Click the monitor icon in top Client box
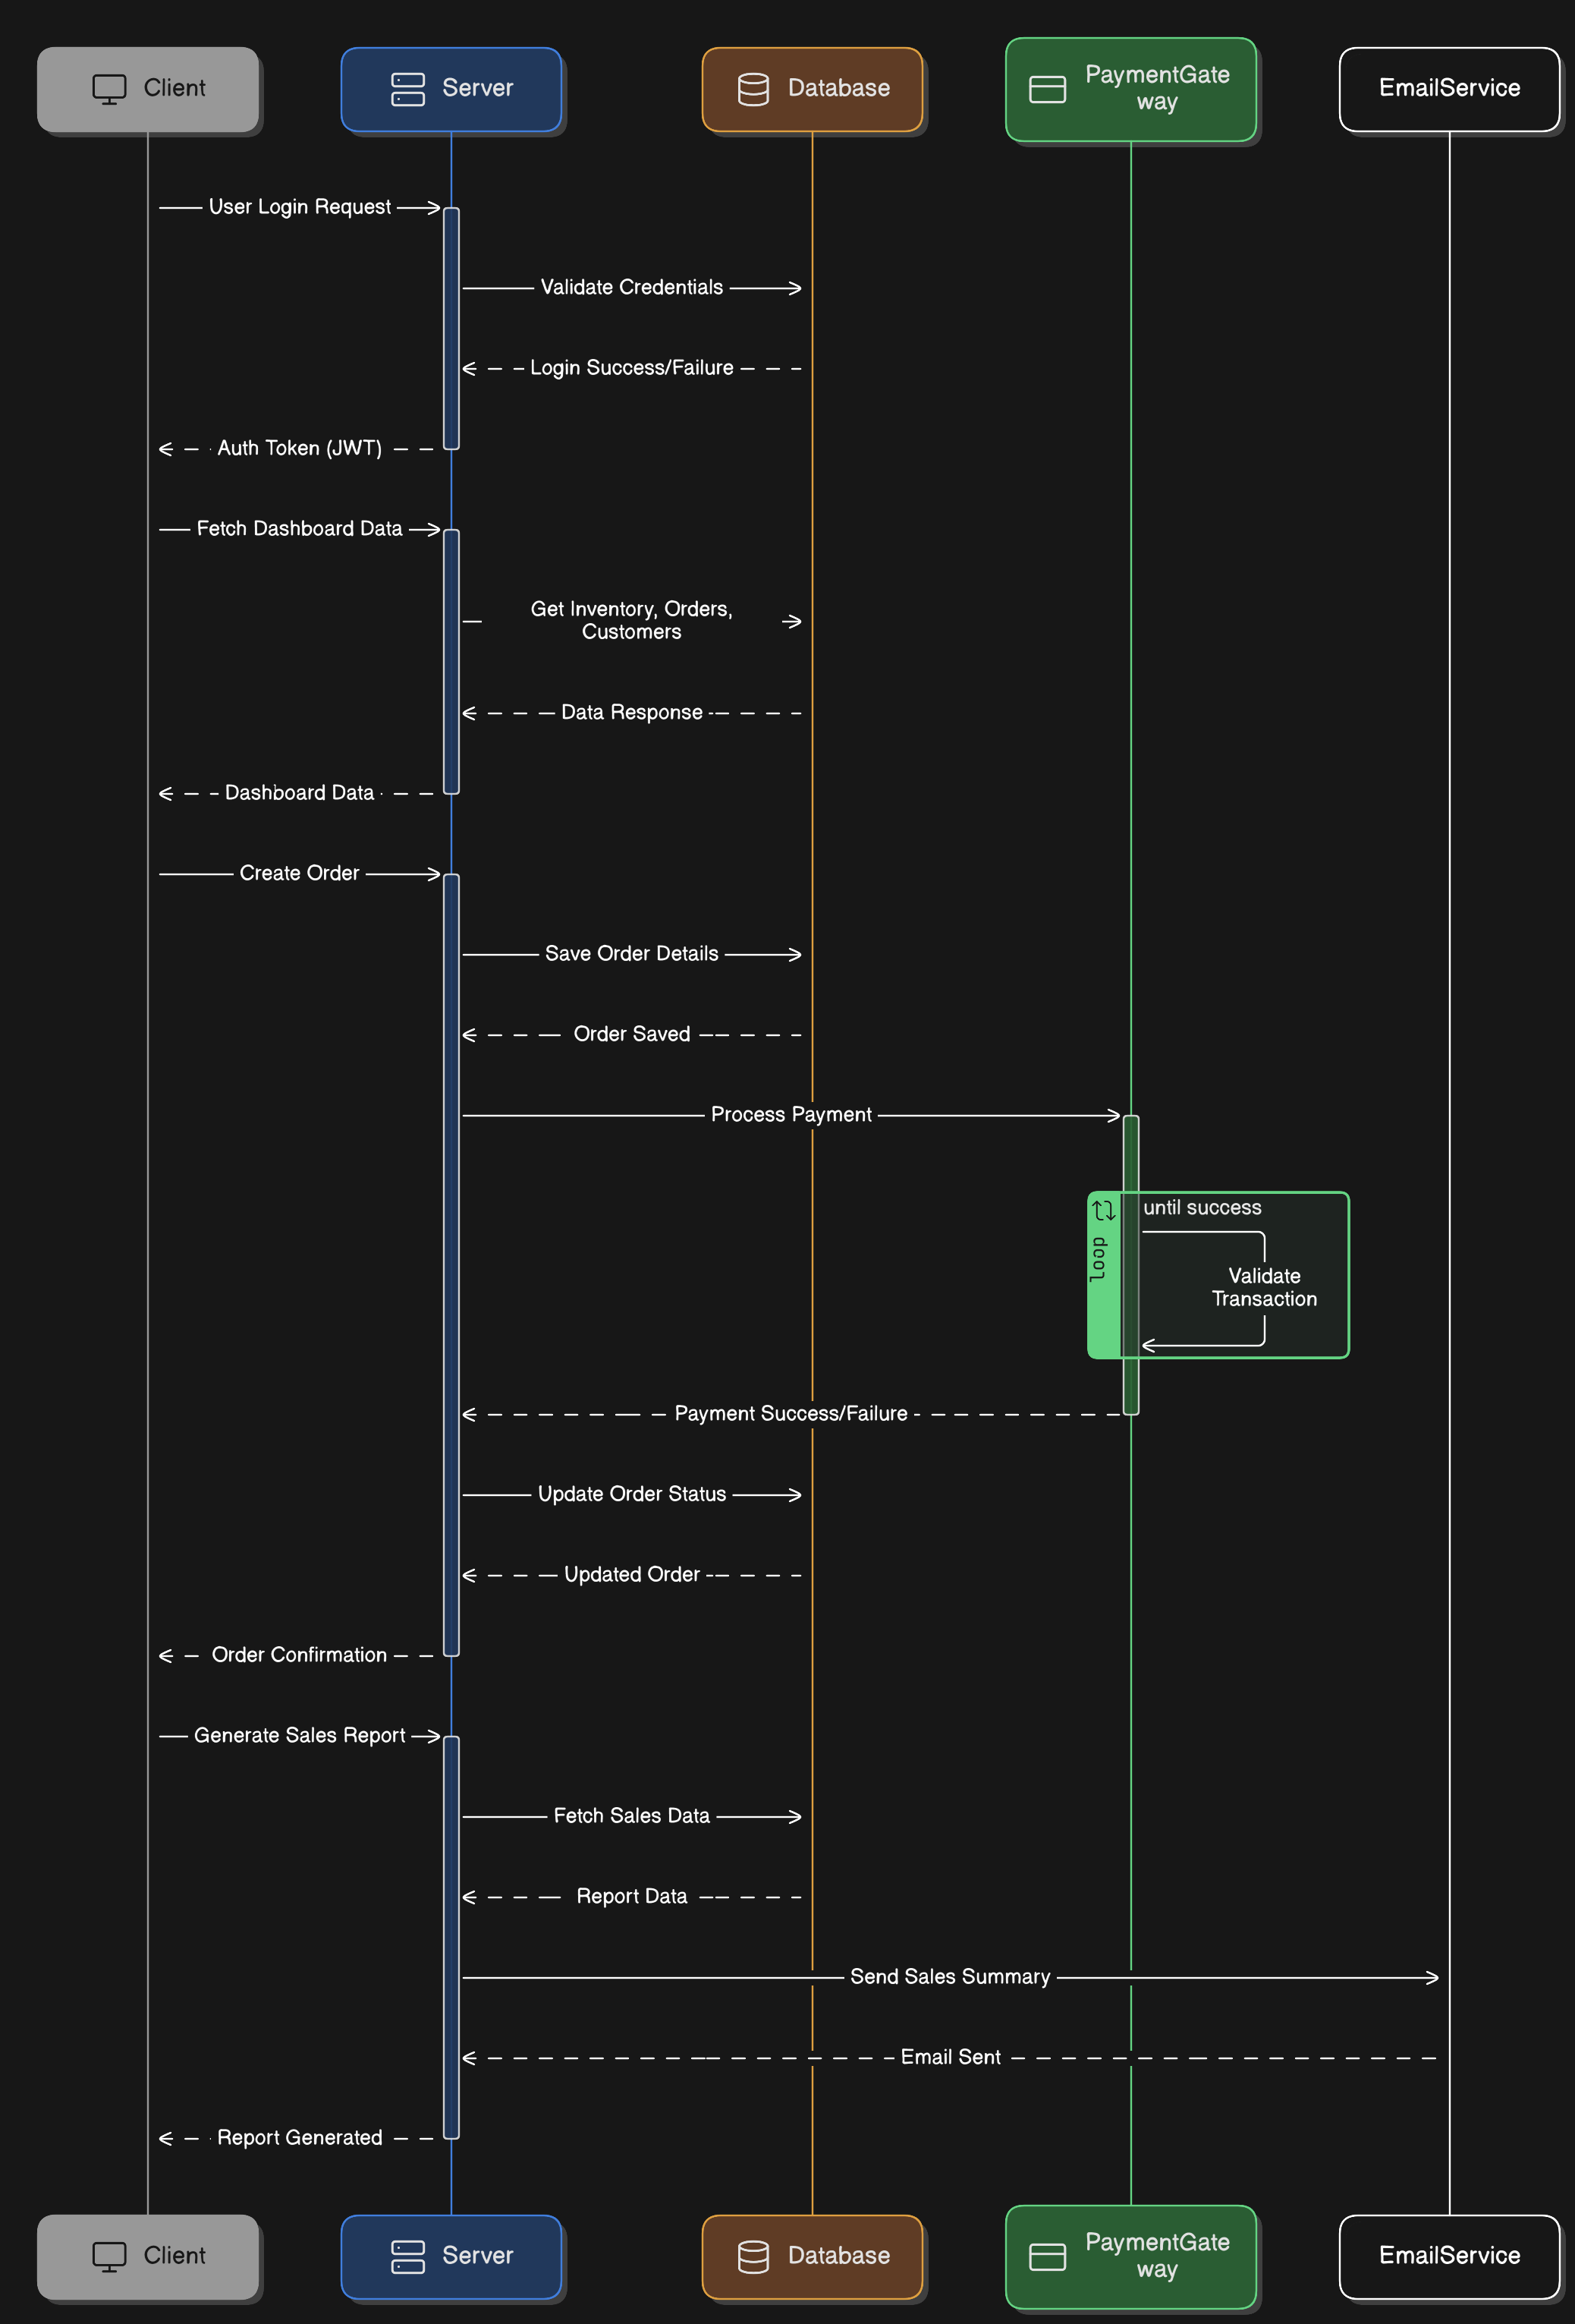 click(x=109, y=89)
